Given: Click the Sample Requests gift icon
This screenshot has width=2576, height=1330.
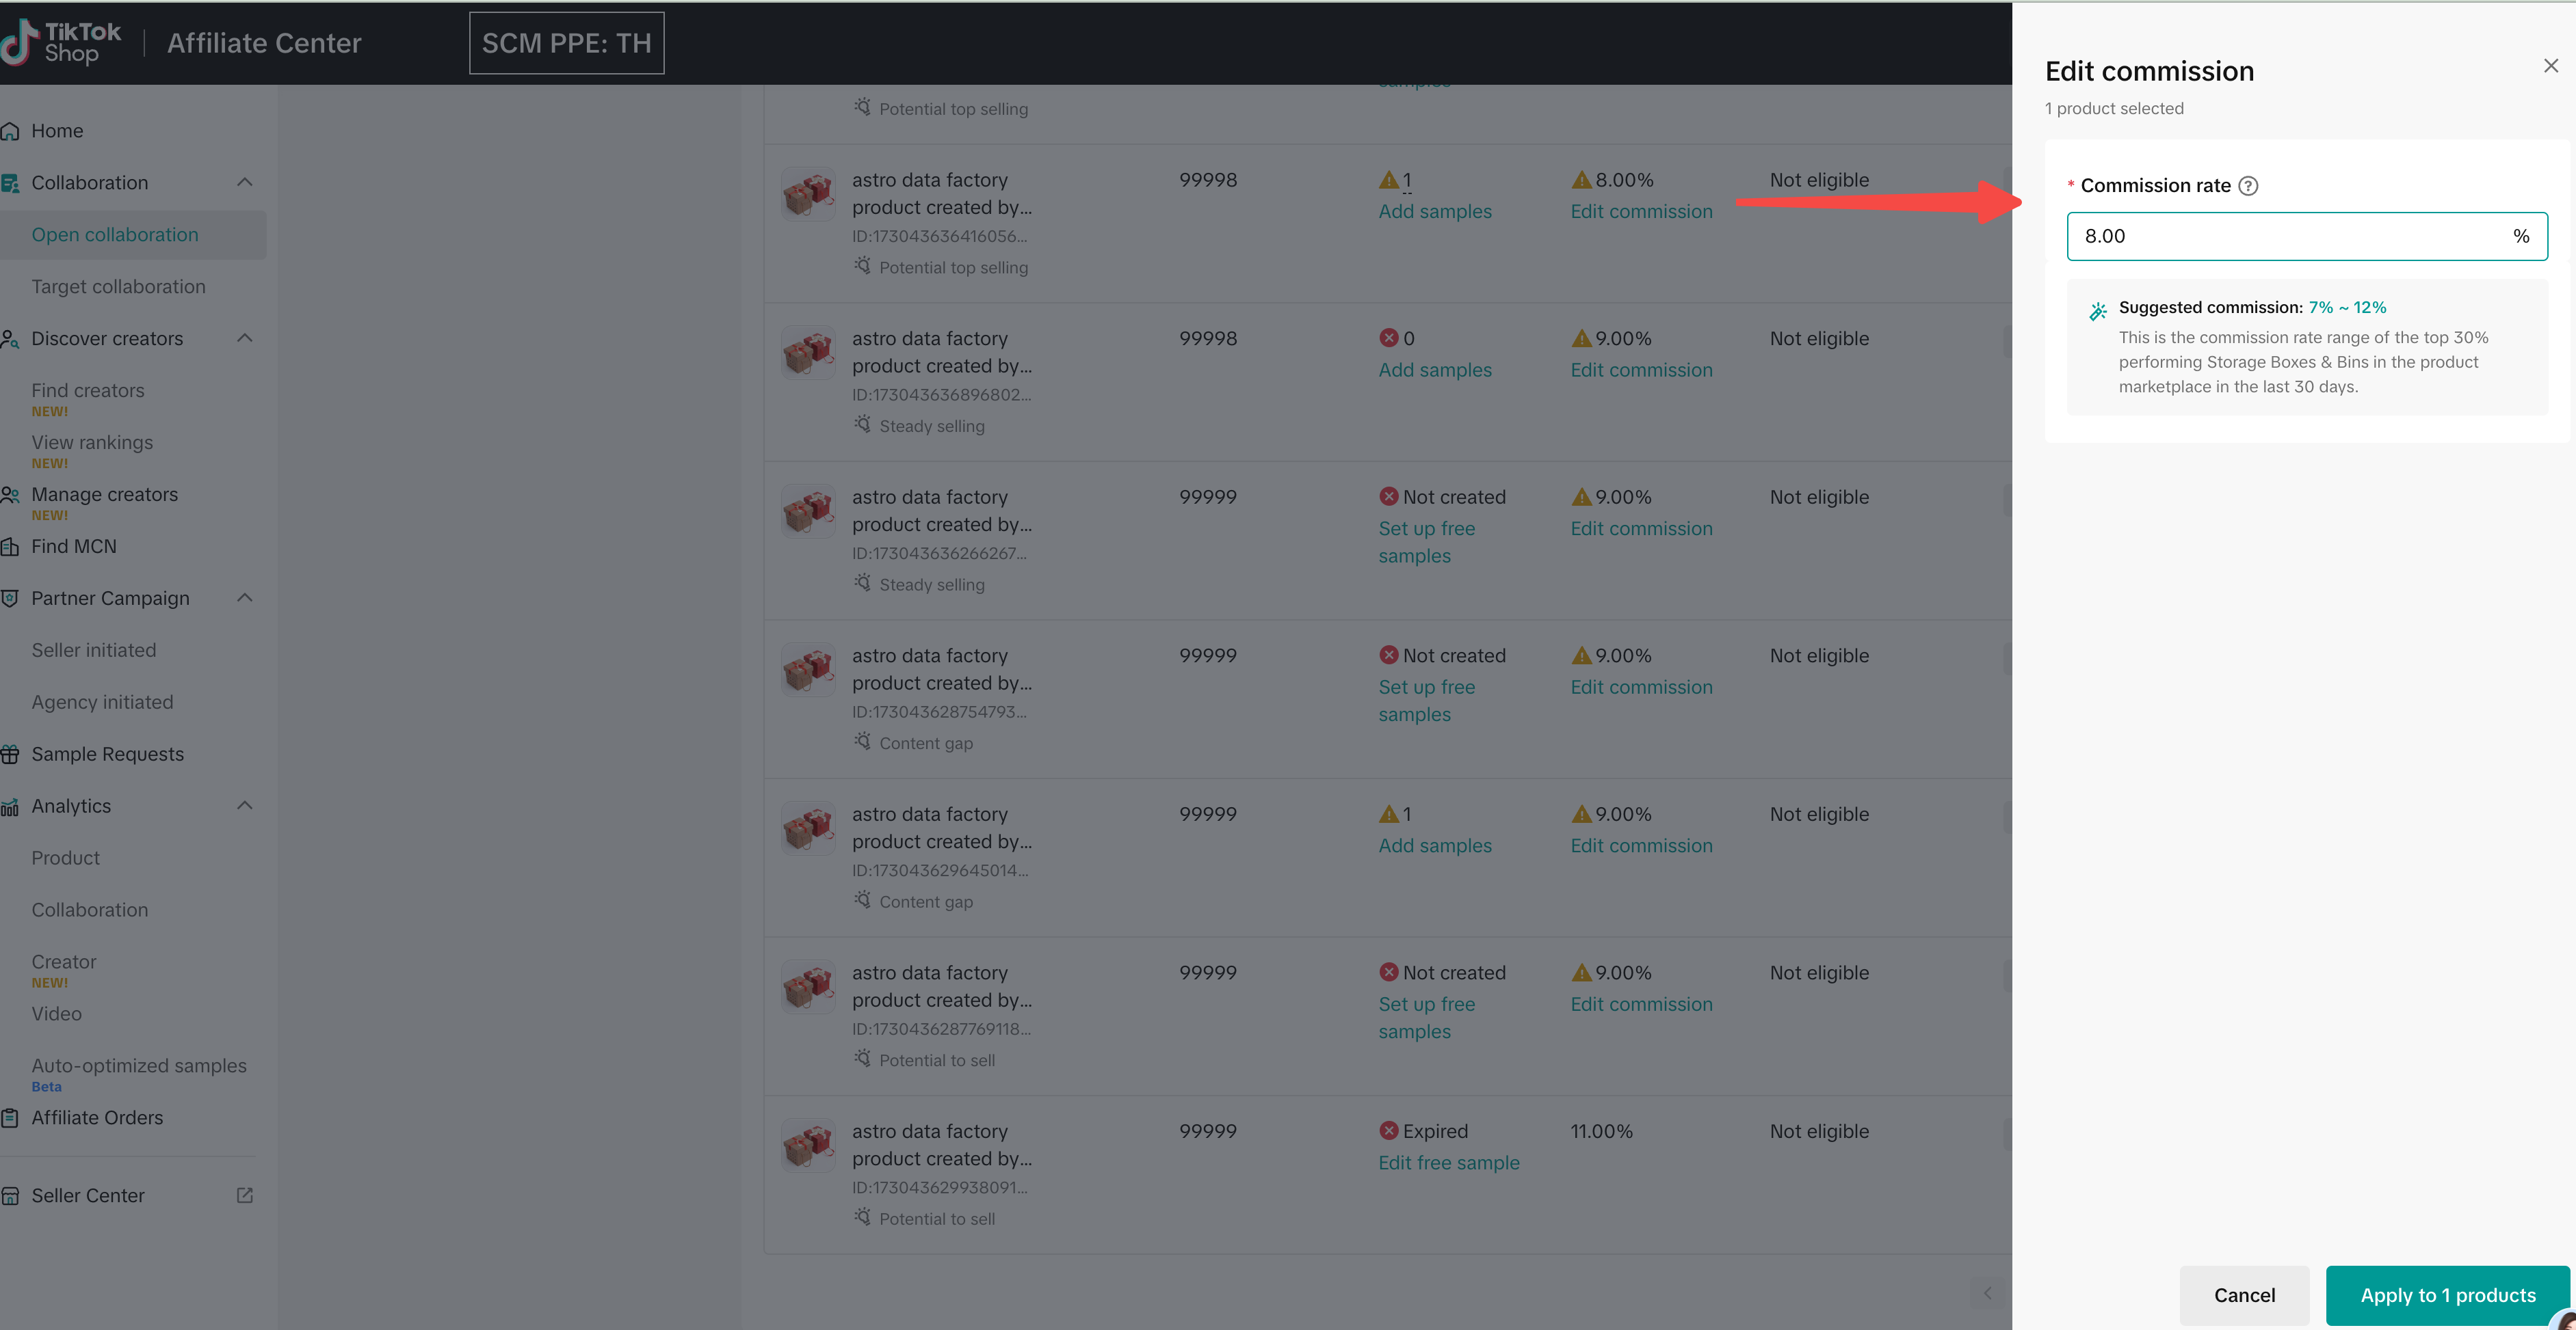Looking at the screenshot, I should tap(11, 755).
